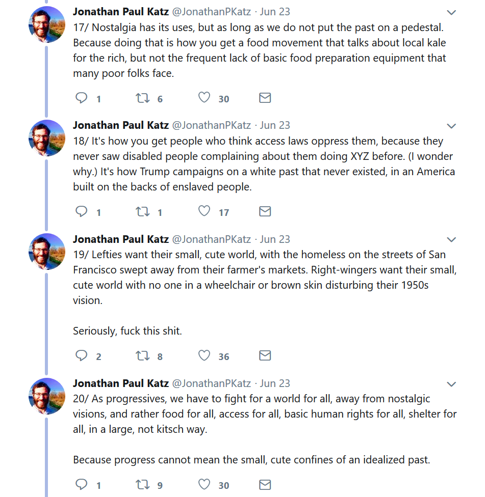Like tweet 20/ about progressives

[x=204, y=484]
